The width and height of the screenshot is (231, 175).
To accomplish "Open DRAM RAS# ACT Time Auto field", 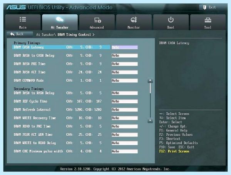I will pyautogui.click(x=125, y=72).
